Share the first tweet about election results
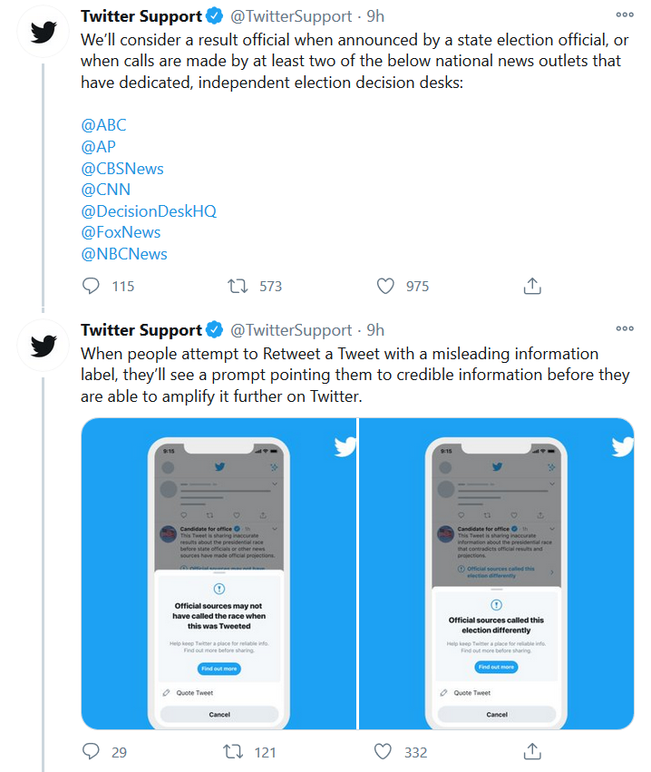 point(533,286)
